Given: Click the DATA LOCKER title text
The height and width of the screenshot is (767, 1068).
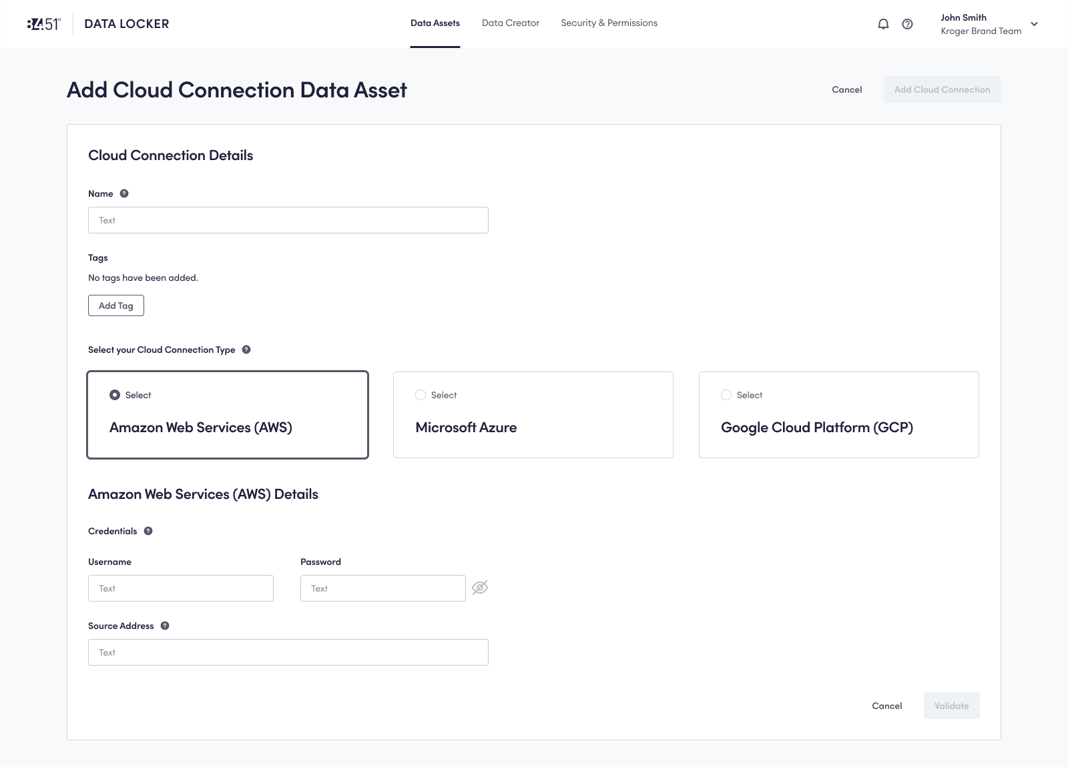Looking at the screenshot, I should coord(127,24).
